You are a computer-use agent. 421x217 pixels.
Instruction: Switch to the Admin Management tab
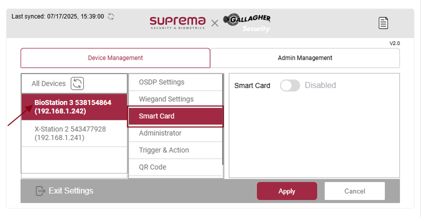pyautogui.click(x=305, y=58)
